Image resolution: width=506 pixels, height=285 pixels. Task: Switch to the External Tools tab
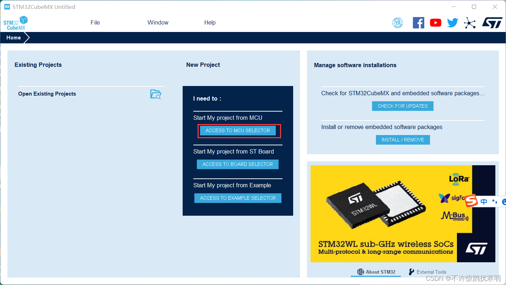pyautogui.click(x=427, y=272)
